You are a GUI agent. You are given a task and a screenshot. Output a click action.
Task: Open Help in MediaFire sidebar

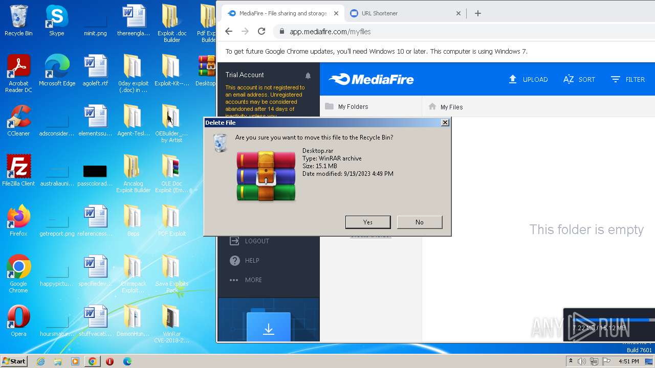[x=245, y=260]
